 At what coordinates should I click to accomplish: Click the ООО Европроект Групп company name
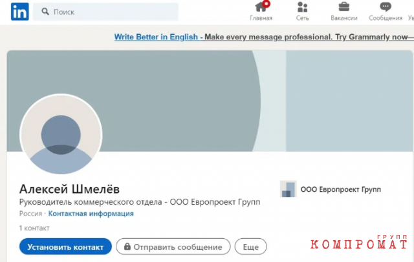coord(341,189)
